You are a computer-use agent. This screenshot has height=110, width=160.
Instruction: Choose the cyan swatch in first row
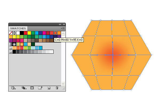pos(37,33)
